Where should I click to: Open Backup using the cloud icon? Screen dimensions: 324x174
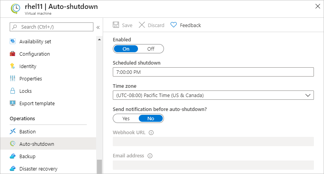(x=13, y=156)
